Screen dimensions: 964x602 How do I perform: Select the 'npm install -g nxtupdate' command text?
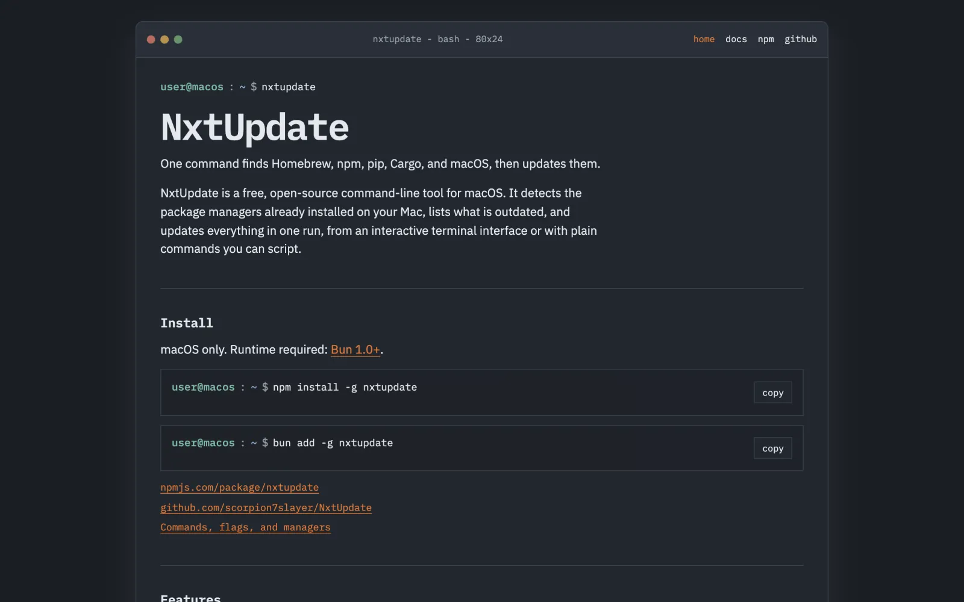[345, 387]
